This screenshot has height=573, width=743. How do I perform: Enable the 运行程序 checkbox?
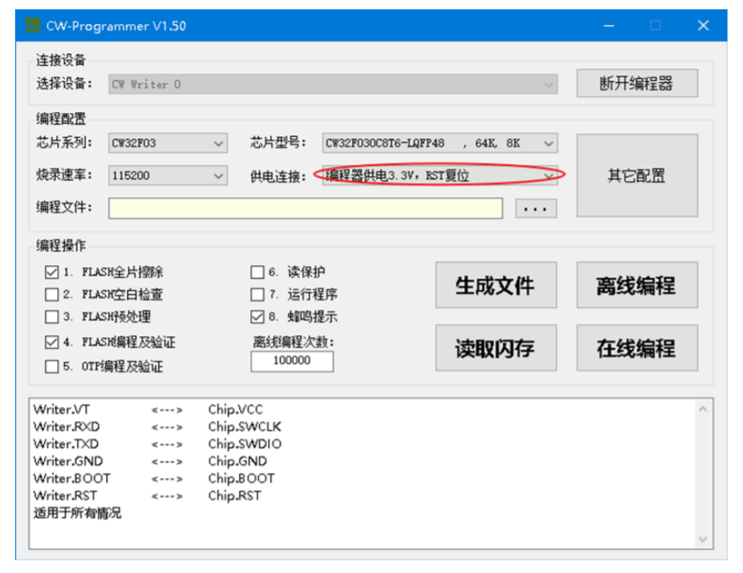pyautogui.click(x=257, y=294)
